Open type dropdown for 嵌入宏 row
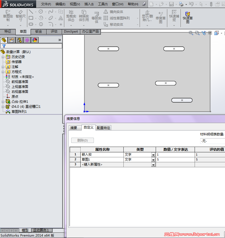 pyautogui.click(x=153, y=155)
